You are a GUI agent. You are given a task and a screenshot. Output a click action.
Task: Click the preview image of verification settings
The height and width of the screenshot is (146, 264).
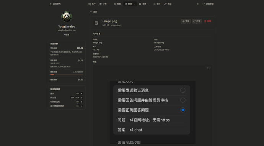coord(153,112)
